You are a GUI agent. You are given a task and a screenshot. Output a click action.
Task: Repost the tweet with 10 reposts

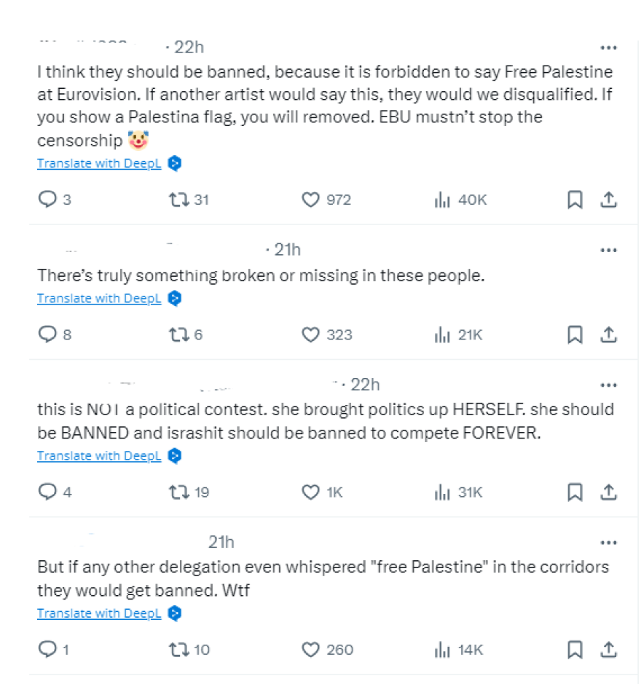tap(178, 650)
